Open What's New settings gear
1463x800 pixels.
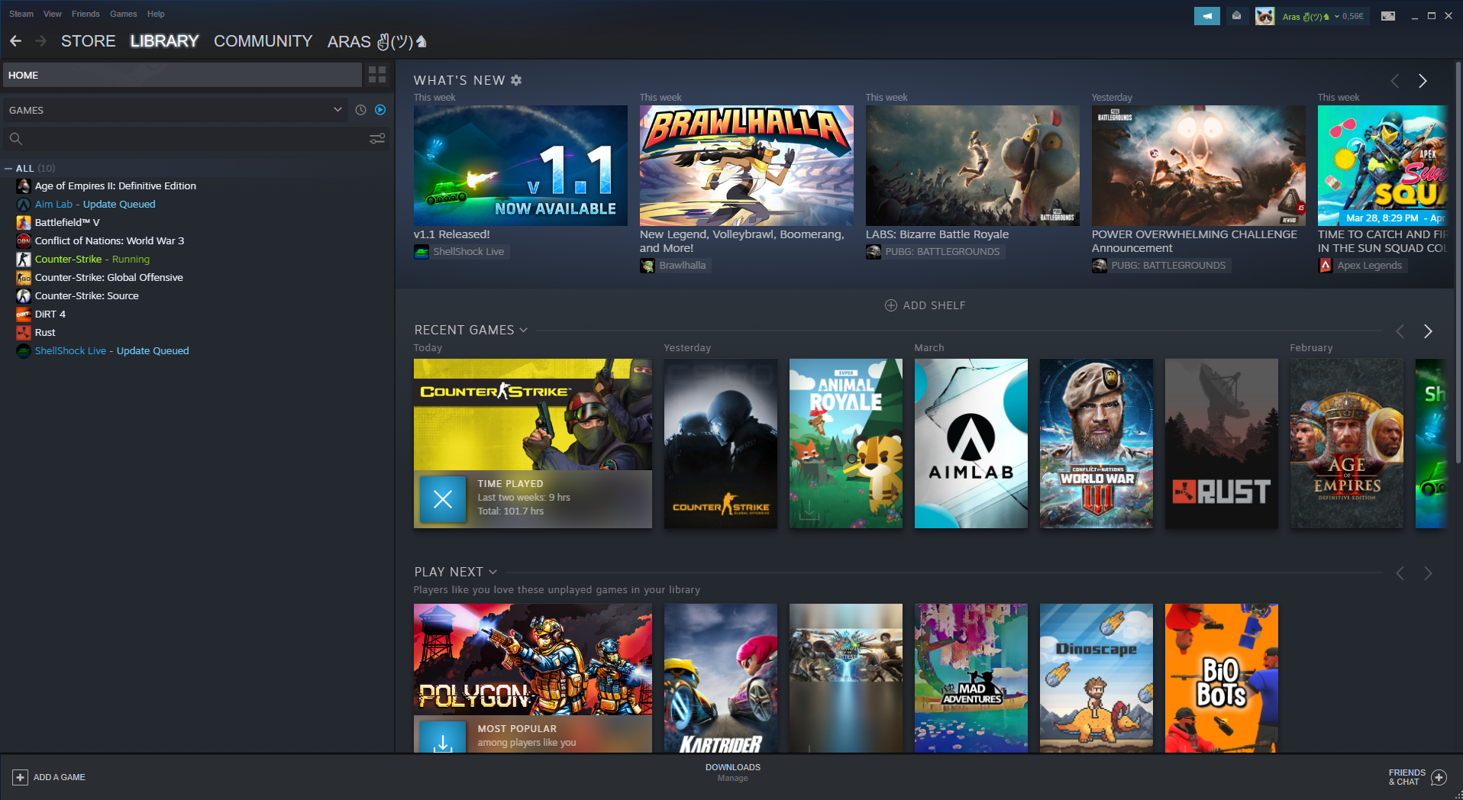click(516, 80)
